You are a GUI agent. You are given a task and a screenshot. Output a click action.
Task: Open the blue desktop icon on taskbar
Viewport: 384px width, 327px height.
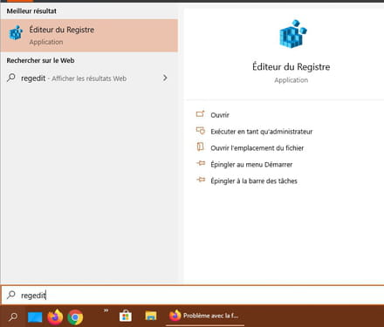pyautogui.click(x=35, y=317)
